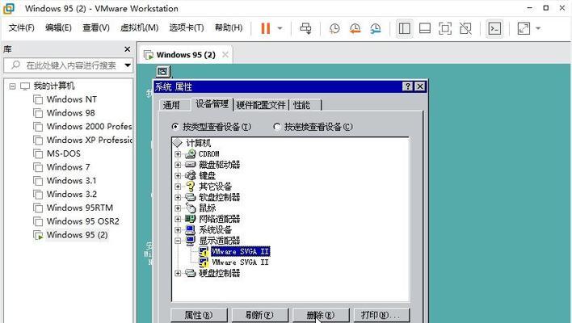Expand the 硬盘控制器 device node
Image resolution: width=572 pixels, height=323 pixels.
click(x=178, y=273)
